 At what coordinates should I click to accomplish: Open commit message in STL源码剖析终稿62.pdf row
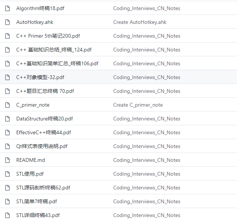147,188
